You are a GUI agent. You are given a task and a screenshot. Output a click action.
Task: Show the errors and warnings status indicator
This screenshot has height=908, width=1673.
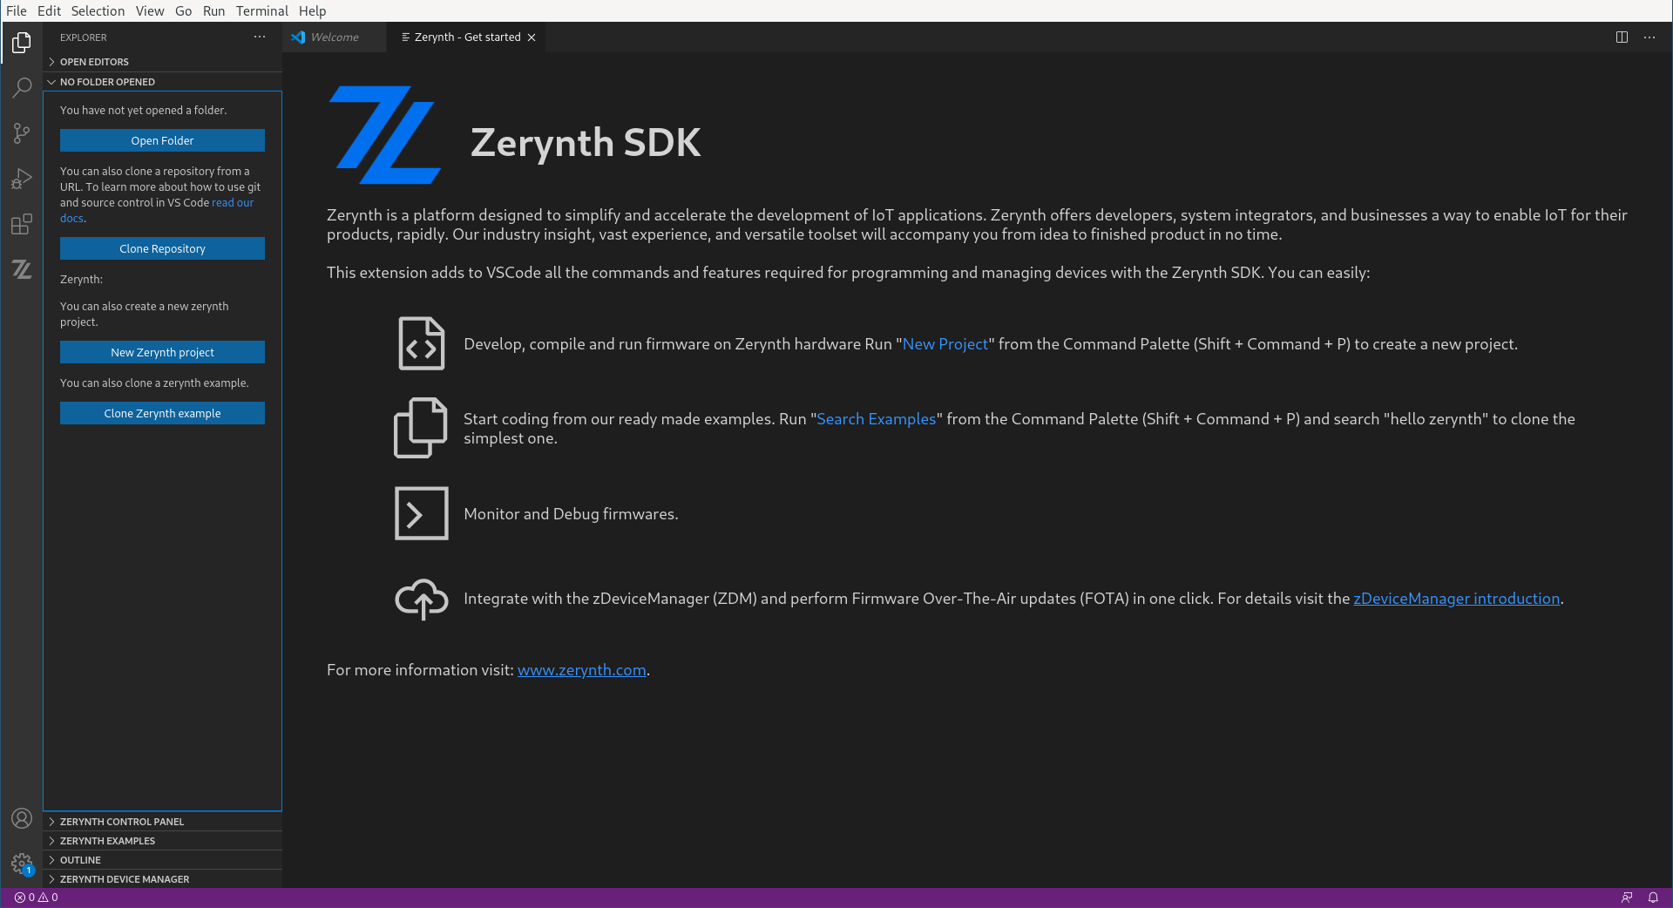coord(36,898)
